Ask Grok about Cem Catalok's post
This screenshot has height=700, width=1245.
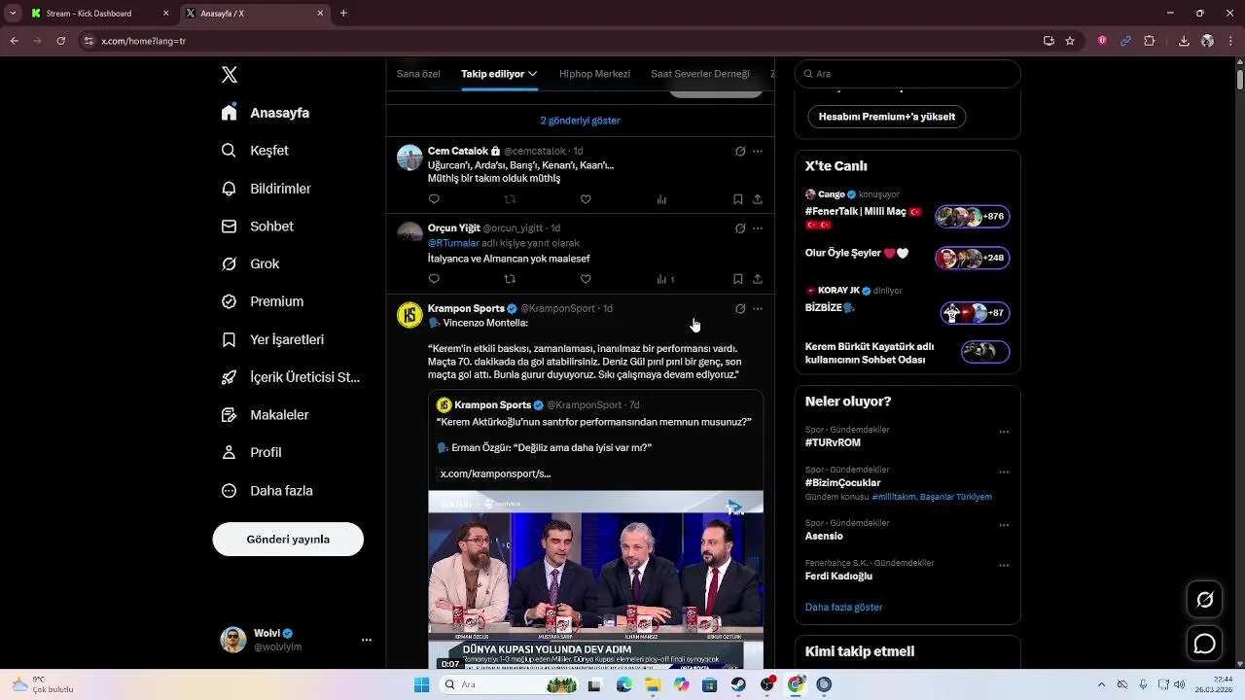tap(740, 152)
